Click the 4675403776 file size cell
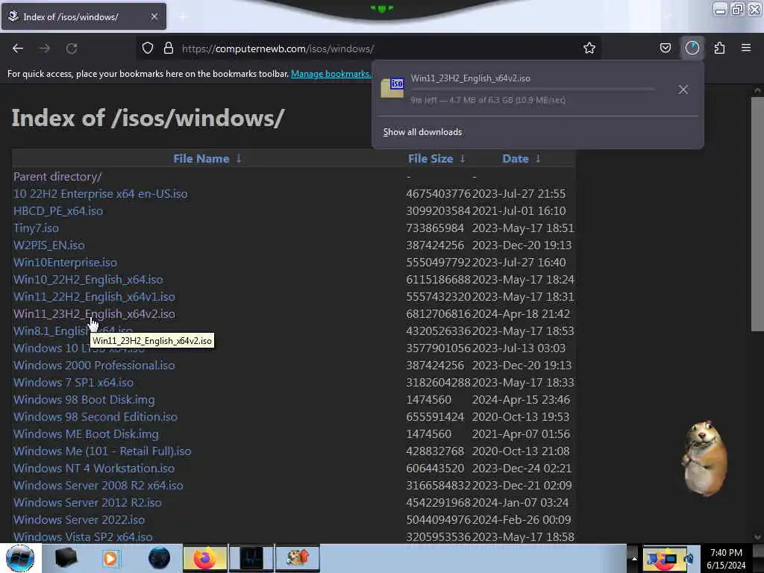The height and width of the screenshot is (573, 764). [439, 194]
